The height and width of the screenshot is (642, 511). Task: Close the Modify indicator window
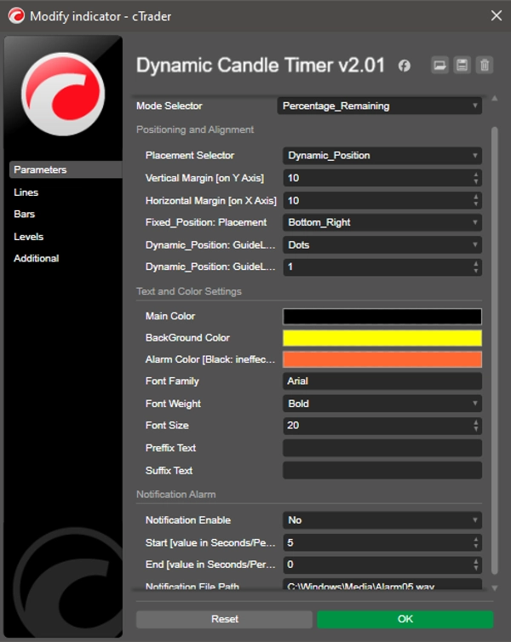coord(497,15)
